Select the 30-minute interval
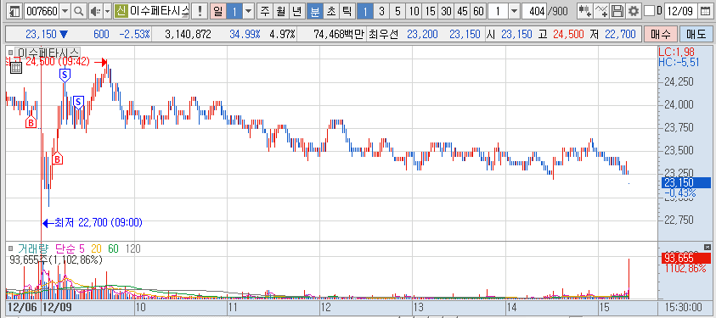The width and height of the screenshot is (716, 318). [446, 11]
